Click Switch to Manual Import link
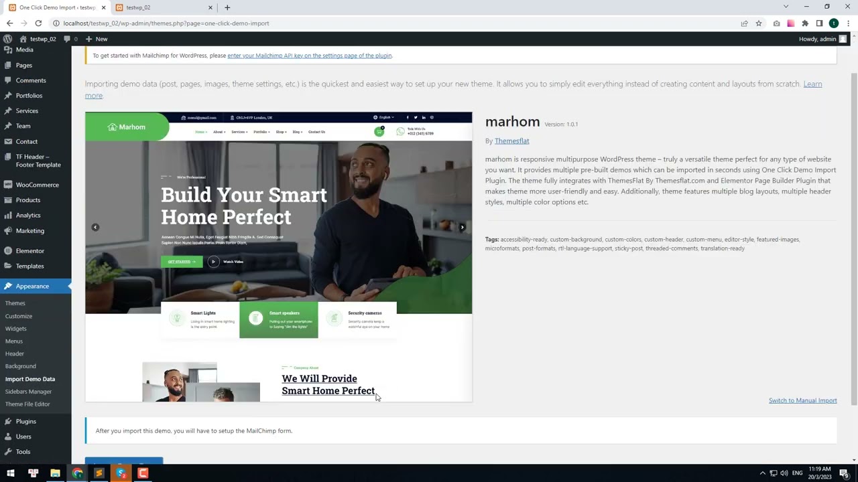The height and width of the screenshot is (482, 858). [802, 400]
